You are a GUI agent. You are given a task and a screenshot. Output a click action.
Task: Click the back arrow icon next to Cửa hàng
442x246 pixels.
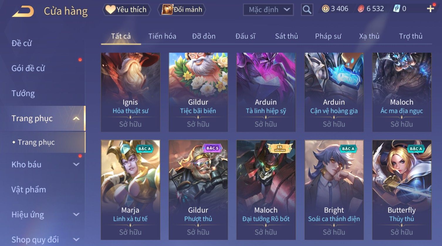[23, 11]
